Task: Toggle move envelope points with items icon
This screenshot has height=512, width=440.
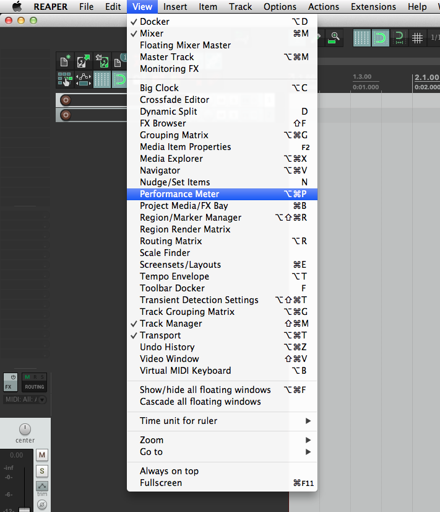Action: click(x=84, y=79)
